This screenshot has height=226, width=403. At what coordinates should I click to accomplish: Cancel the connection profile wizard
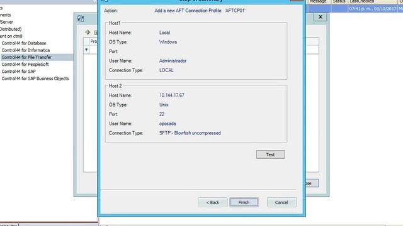(x=281, y=202)
